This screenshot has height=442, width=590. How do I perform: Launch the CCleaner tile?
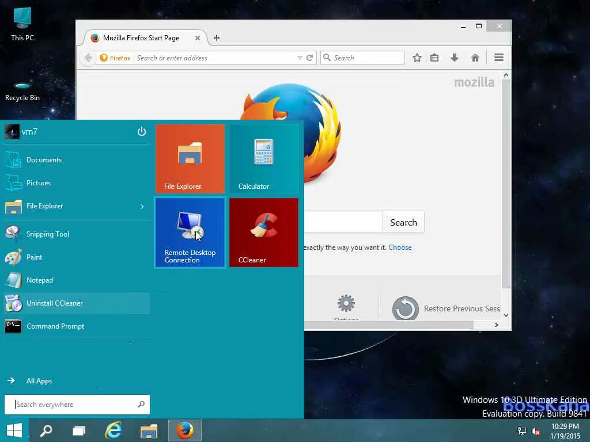point(264,233)
